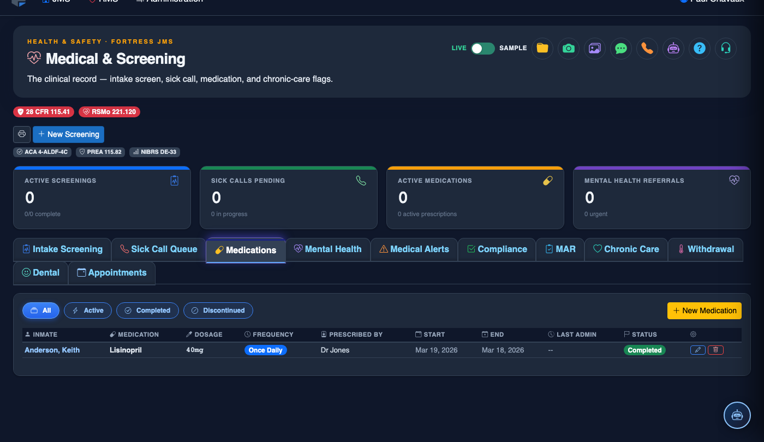
Task: Switch to the MAR tab
Action: [560, 249]
